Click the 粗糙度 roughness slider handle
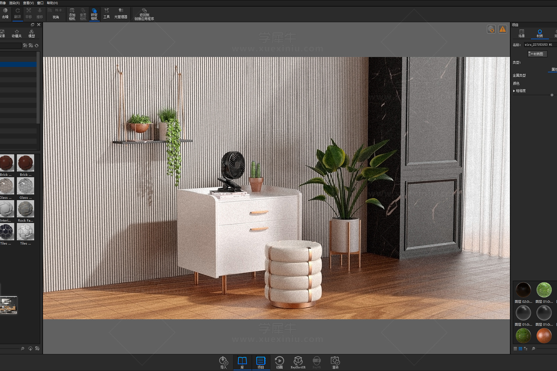 point(552,95)
